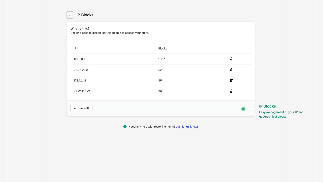
Task: Click the tooltip text about geographical blocks
Action: click(x=281, y=114)
